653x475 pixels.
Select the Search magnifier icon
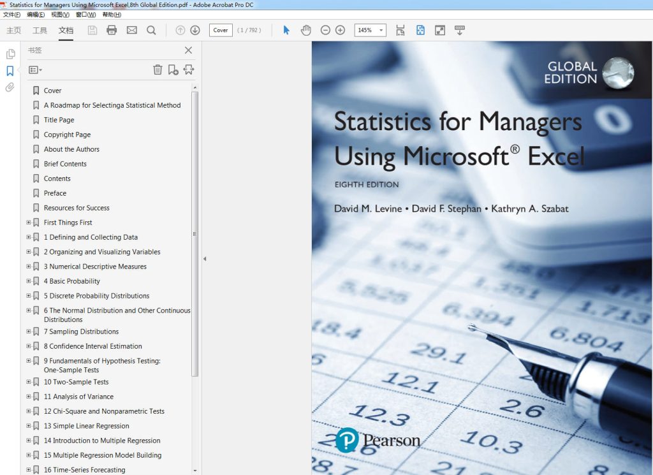(151, 30)
